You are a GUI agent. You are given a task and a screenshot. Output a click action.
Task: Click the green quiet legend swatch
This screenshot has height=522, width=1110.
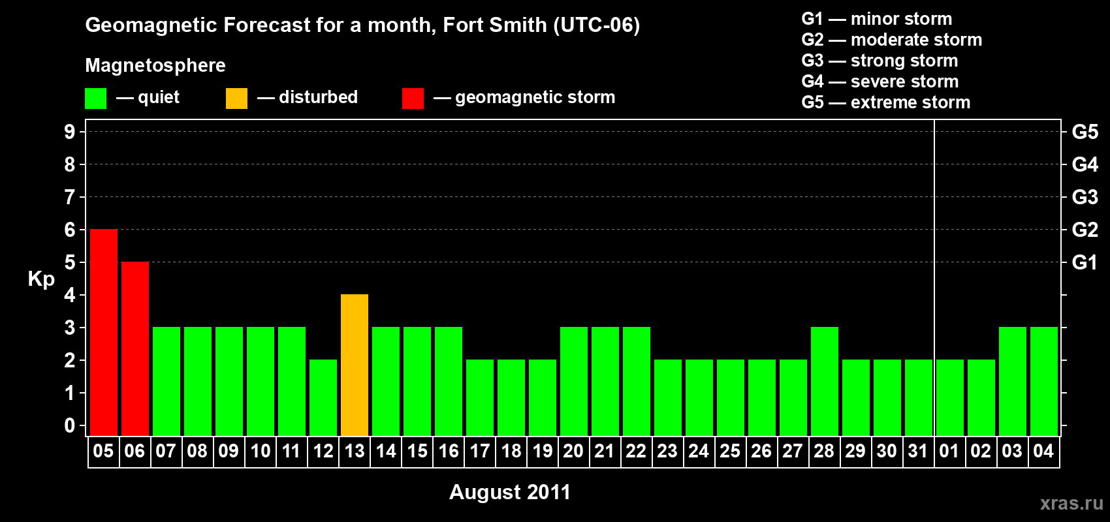click(96, 99)
